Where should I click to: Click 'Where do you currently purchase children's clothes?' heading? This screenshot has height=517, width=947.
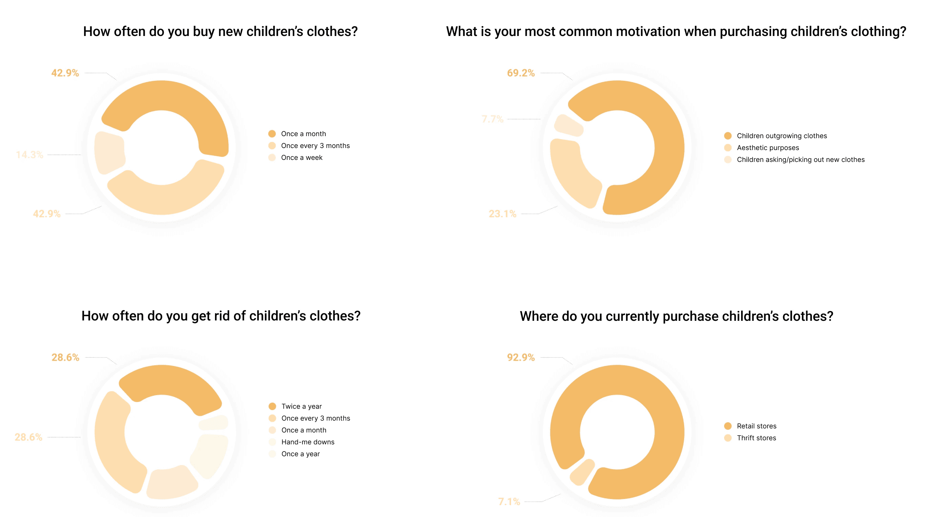[676, 316]
